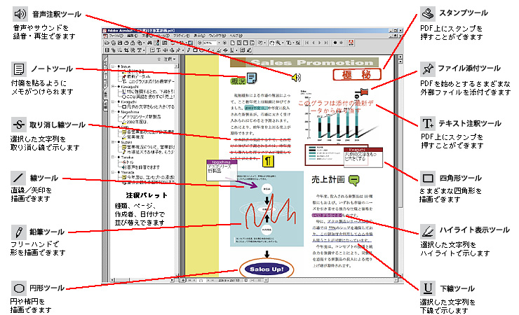
Task: Open the 表示 menu
Action: 199,36
